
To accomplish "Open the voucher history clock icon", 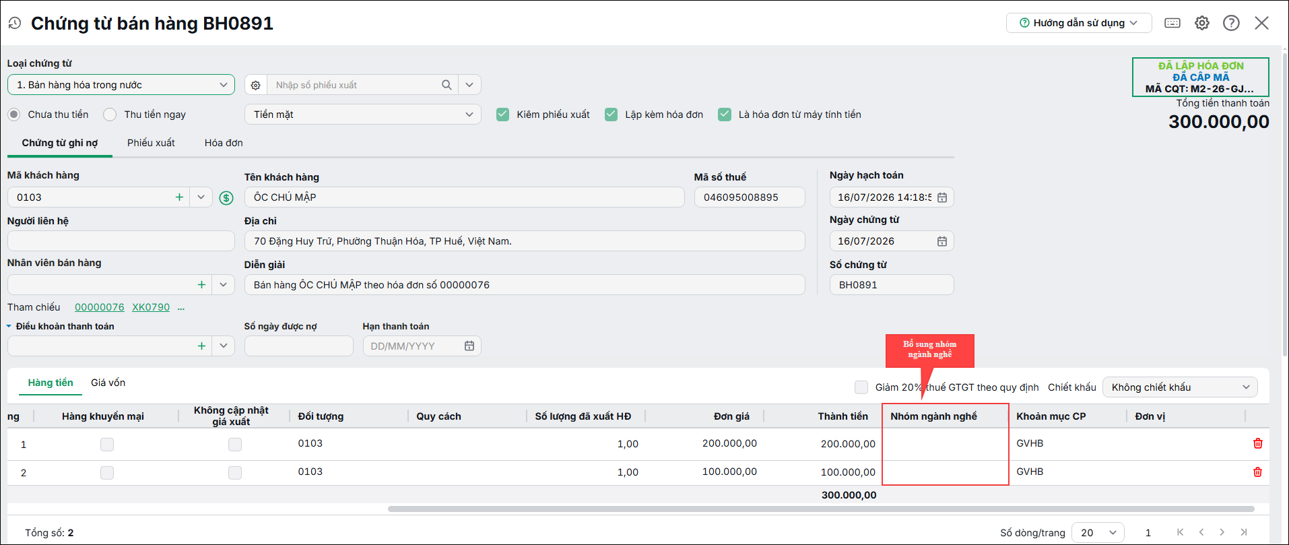I will pos(15,24).
